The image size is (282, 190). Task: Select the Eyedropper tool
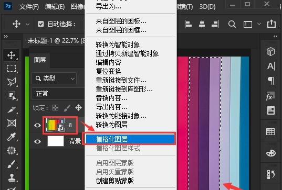12,137
